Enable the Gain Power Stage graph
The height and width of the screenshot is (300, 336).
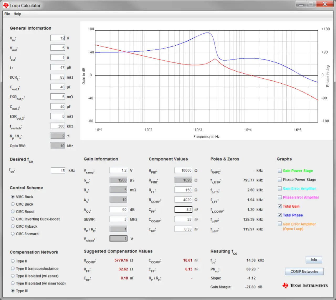tap(280, 171)
